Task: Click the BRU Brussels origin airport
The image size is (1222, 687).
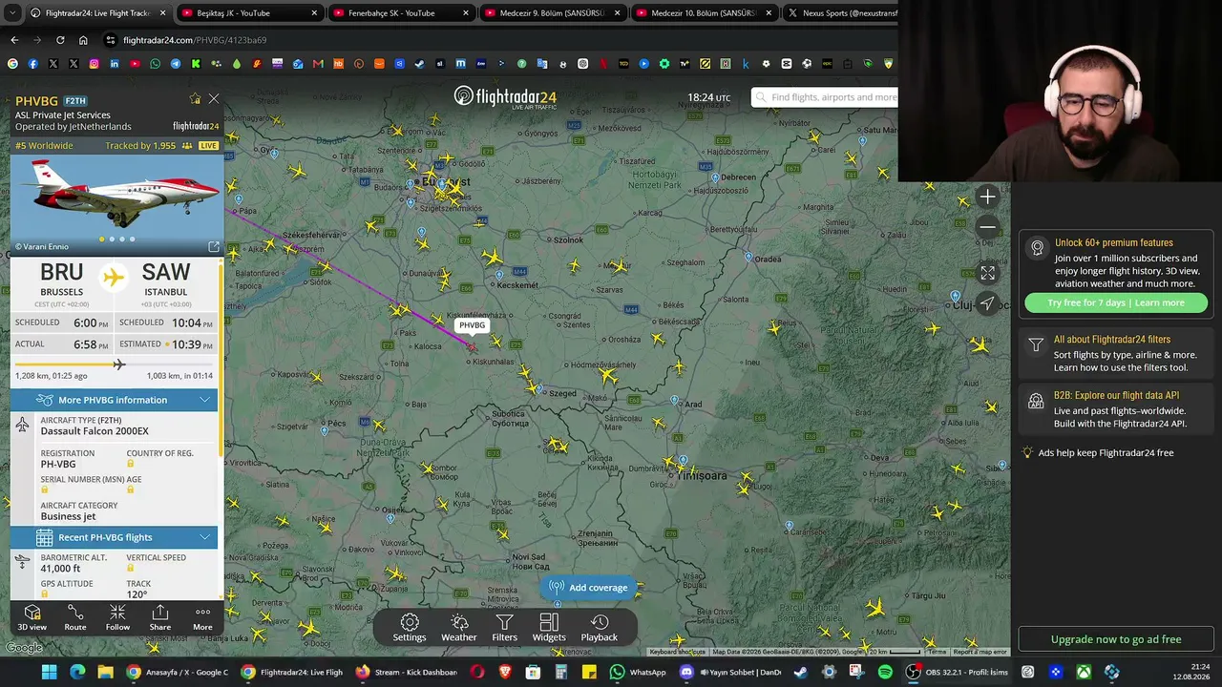Action: [x=61, y=279]
